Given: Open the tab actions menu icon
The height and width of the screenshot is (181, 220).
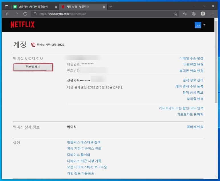Looking at the screenshot, I should (x=7, y=7).
